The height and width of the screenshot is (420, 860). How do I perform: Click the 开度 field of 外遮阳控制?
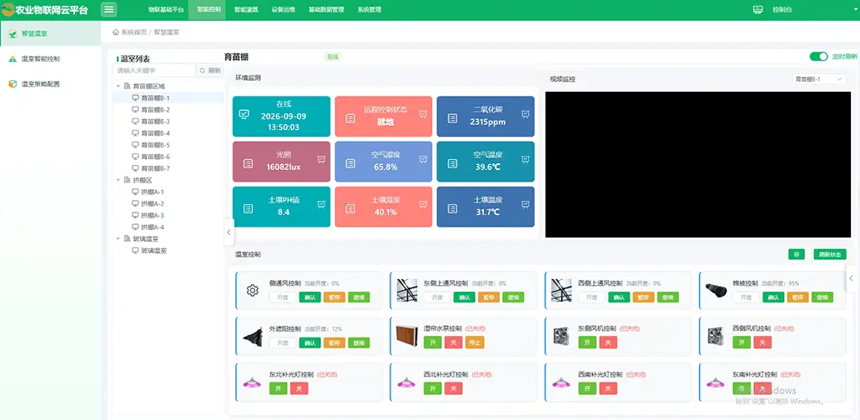(x=283, y=342)
